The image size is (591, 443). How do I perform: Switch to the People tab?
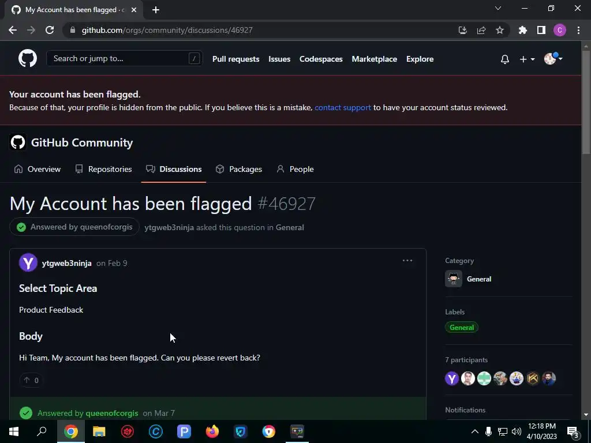(x=295, y=169)
